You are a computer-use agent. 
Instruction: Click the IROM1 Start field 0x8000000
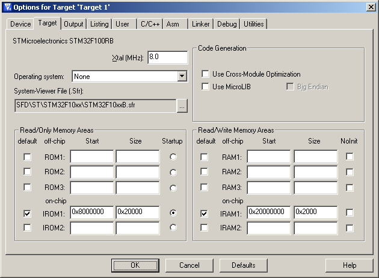point(92,212)
